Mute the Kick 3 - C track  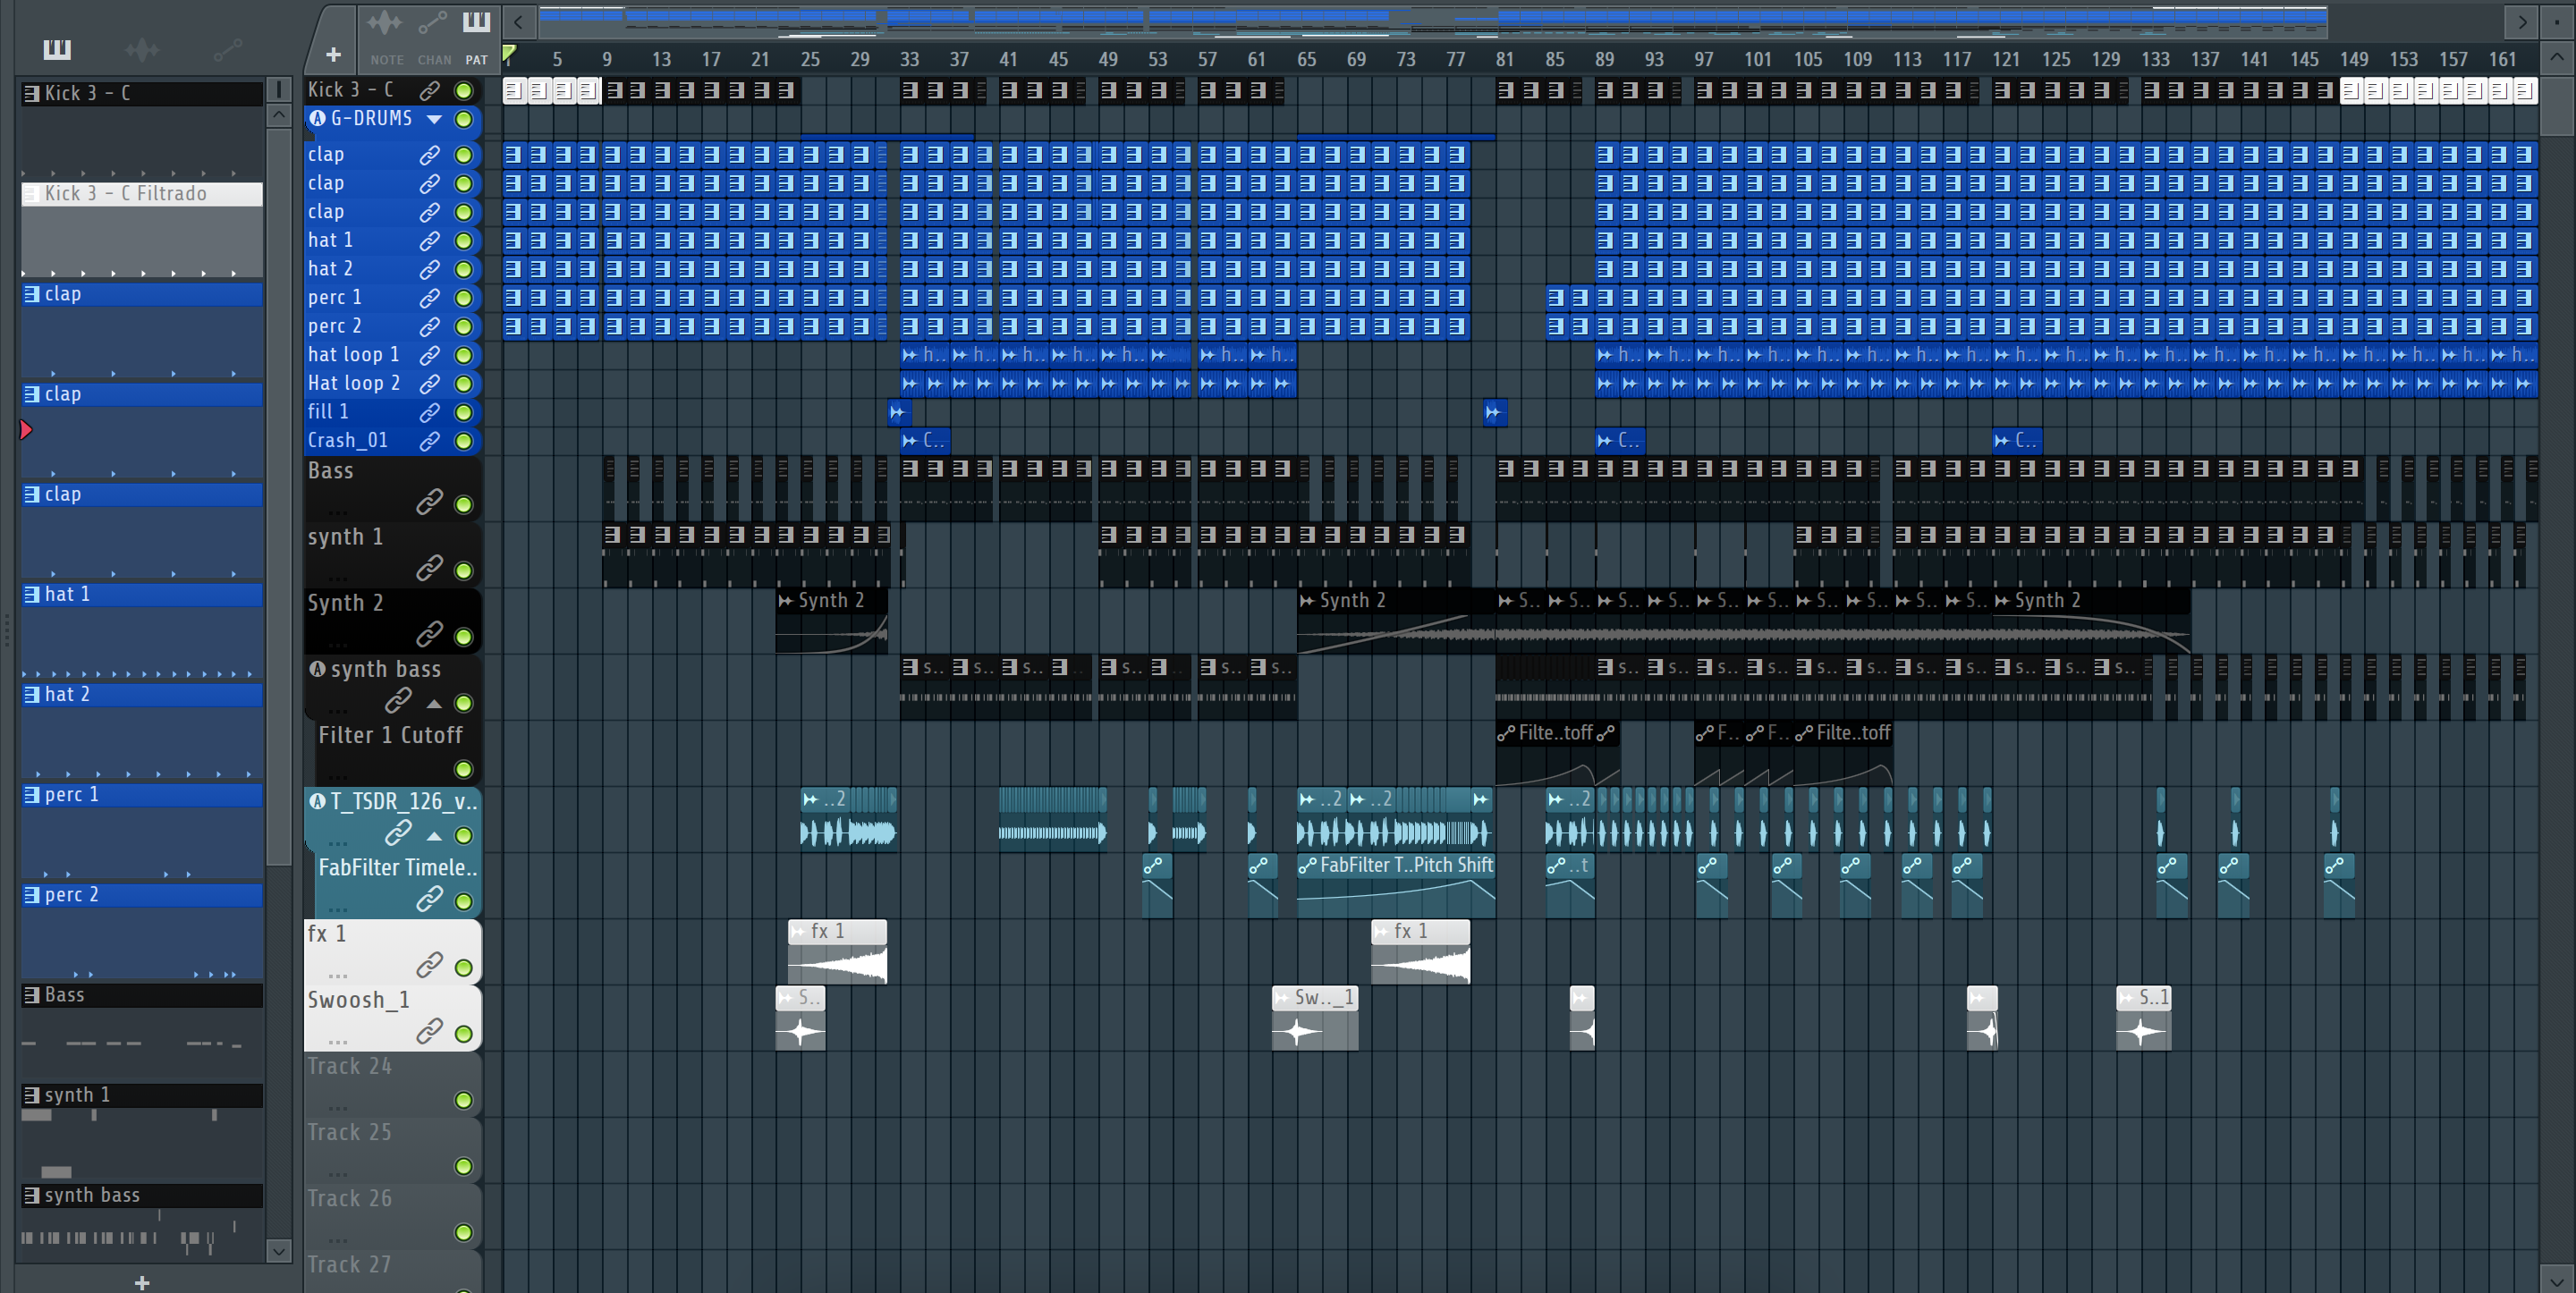(463, 91)
